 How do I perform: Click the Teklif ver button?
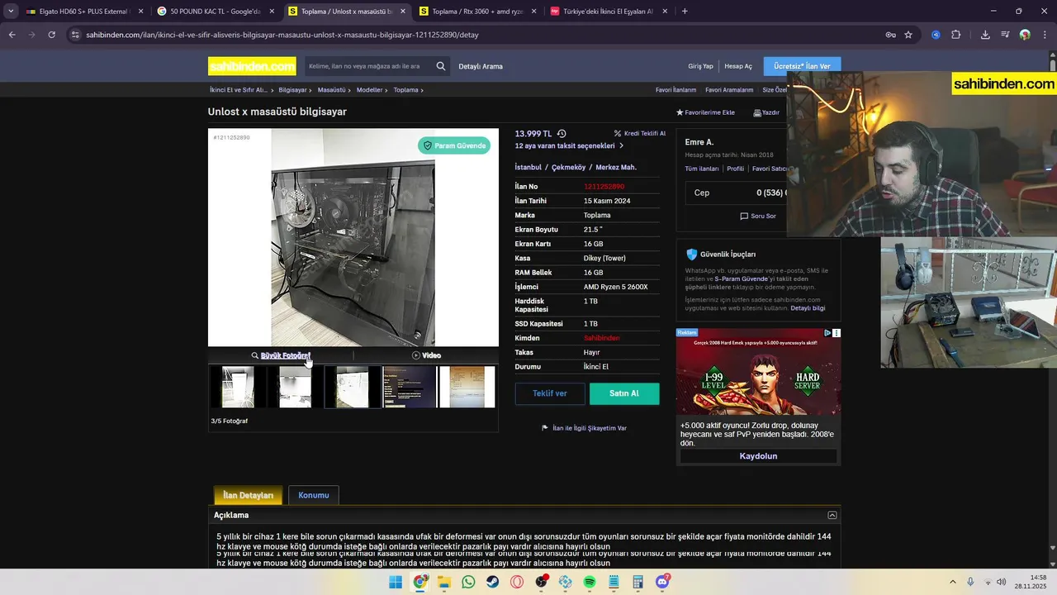550,393
